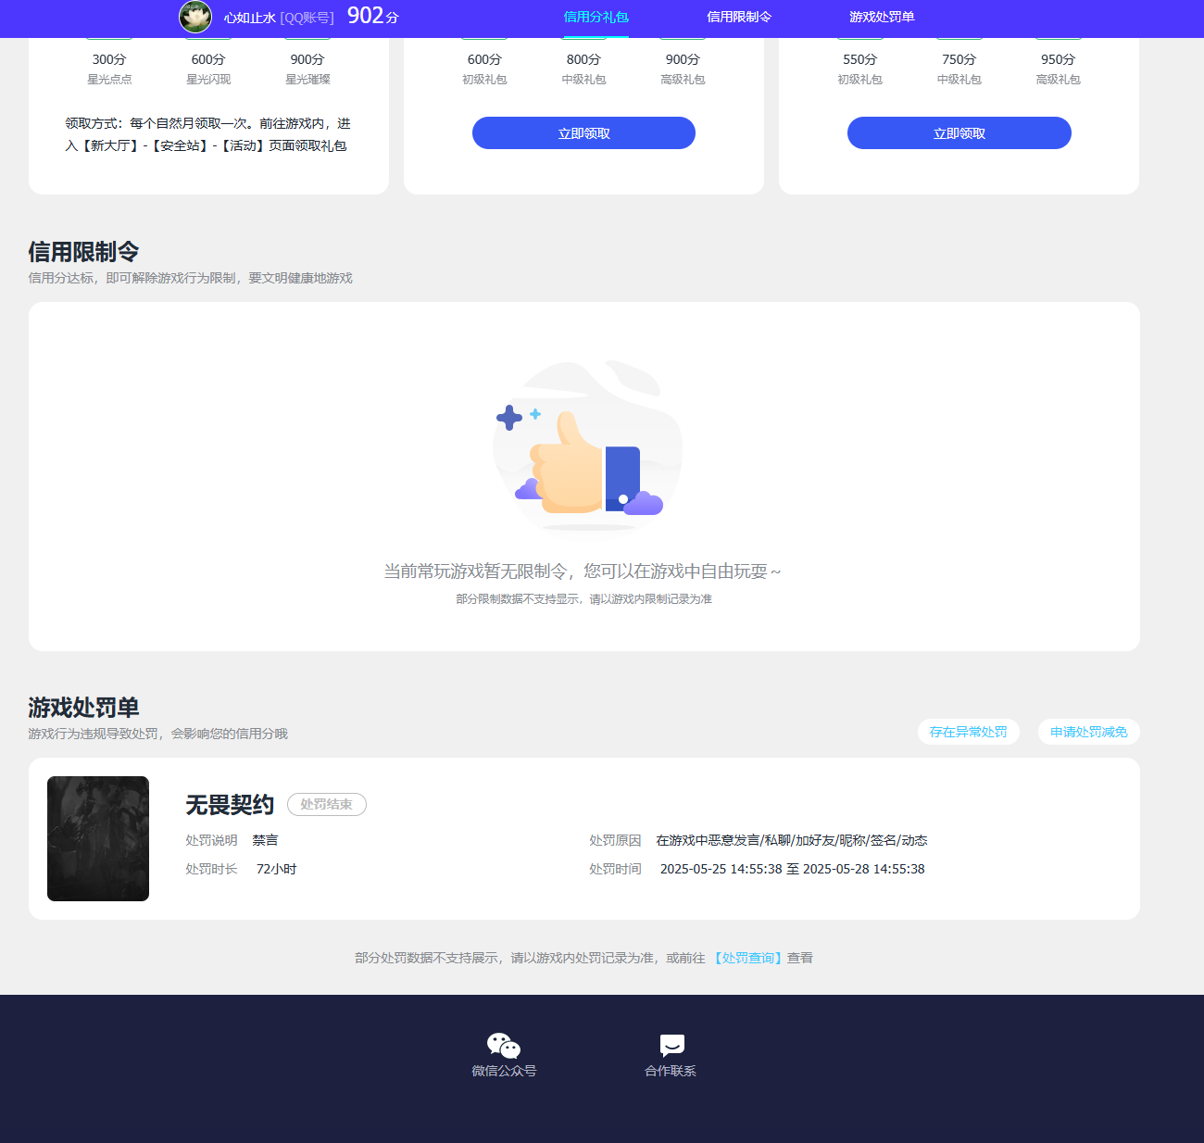Screen dimensions: 1204x1143
Task: Switch to the 信用限制令 tab
Action: point(739,17)
